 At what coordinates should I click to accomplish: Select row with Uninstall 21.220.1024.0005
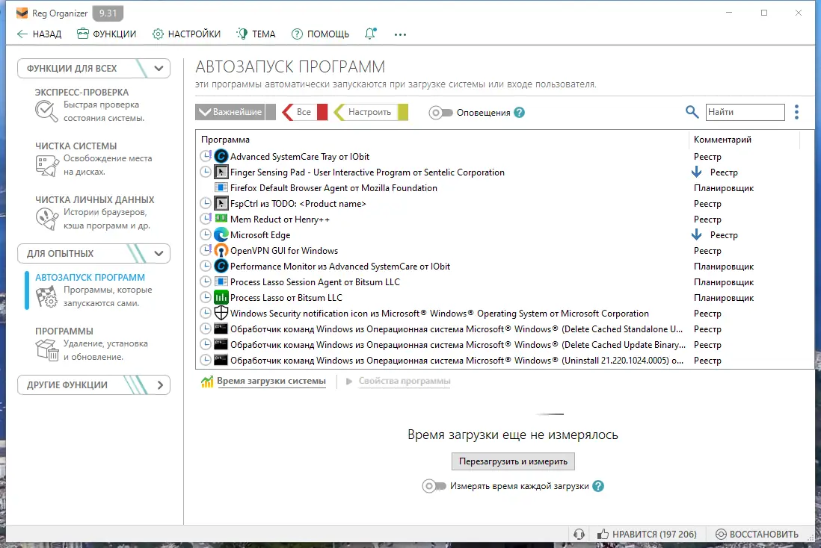click(x=505, y=361)
